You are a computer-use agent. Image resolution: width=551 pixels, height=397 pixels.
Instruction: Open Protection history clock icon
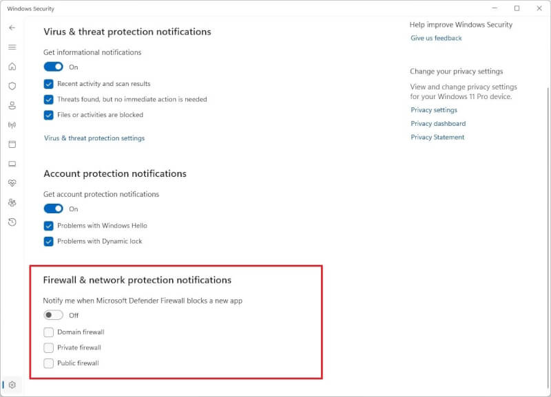pos(12,222)
